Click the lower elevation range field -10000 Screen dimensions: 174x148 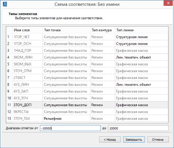(x=70, y=128)
